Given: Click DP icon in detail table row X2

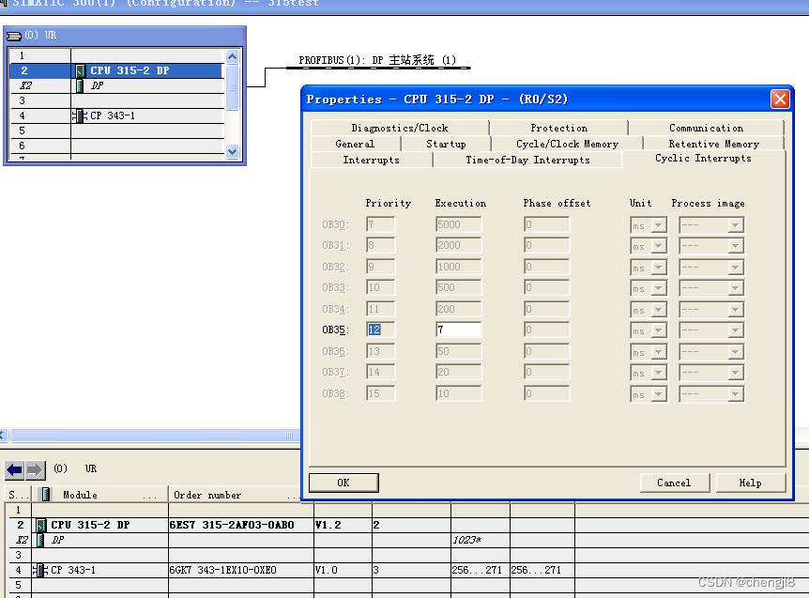Looking at the screenshot, I should [40, 540].
